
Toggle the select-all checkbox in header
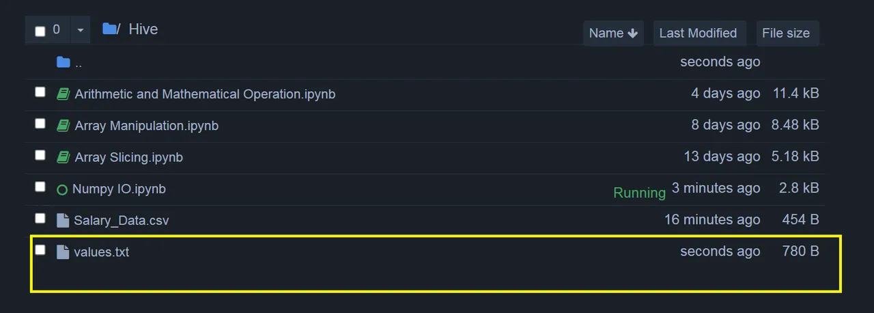coord(40,31)
